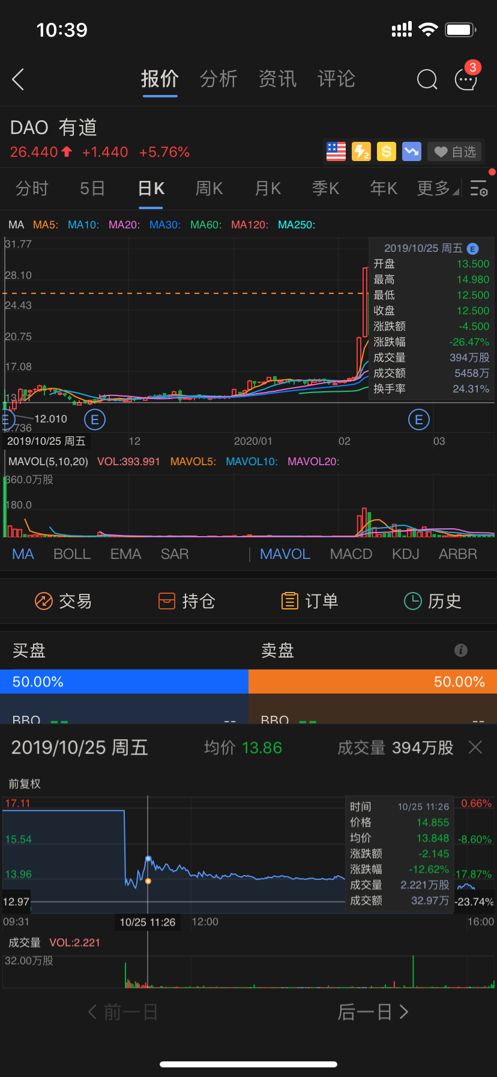Tap the blue downward trend icon
The image size is (497, 1077).
click(x=412, y=151)
